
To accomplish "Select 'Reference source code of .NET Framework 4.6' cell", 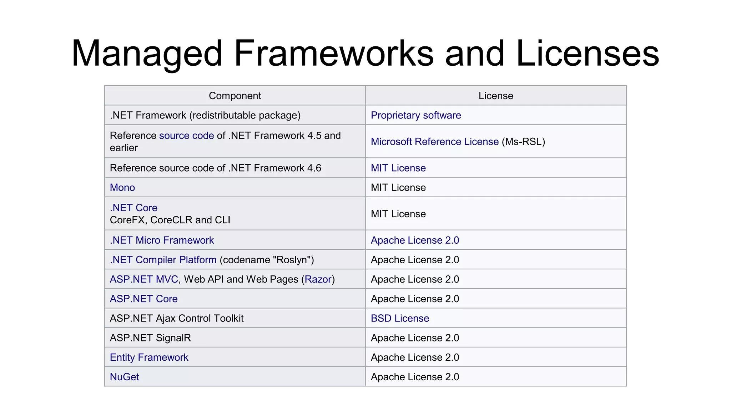I will tap(235, 168).
